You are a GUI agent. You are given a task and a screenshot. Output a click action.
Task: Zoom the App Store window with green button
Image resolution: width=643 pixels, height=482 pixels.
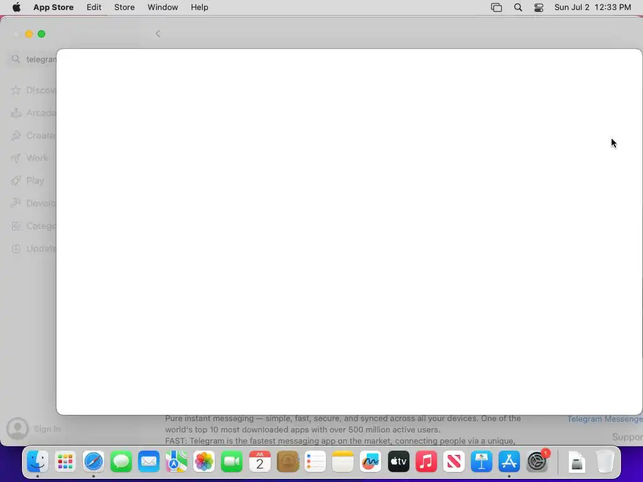pos(41,34)
